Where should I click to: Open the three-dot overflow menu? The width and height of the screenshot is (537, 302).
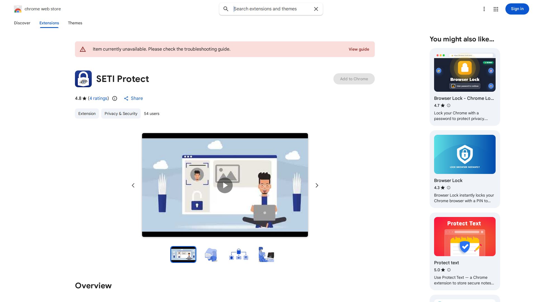tap(484, 9)
